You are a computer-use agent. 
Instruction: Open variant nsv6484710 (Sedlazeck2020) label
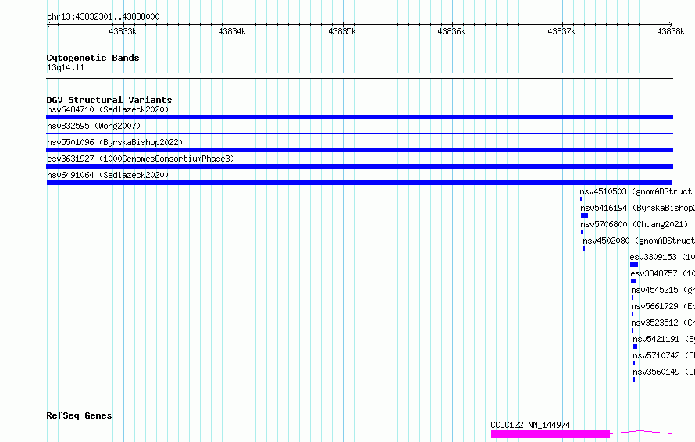pyautogui.click(x=108, y=109)
